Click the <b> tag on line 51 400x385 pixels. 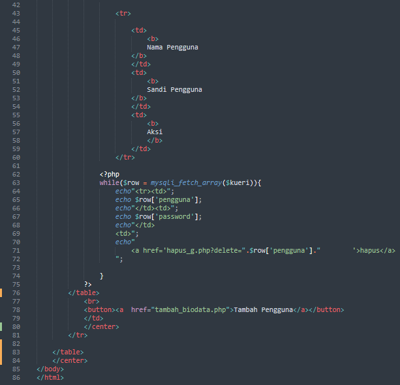click(x=153, y=81)
